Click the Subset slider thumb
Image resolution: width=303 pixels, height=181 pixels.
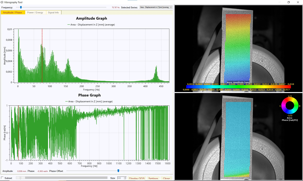pyautogui.click(x=21, y=178)
